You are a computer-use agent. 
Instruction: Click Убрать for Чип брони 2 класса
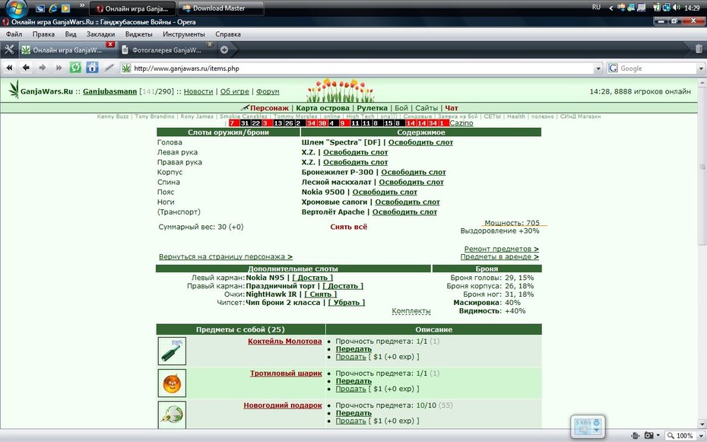click(347, 302)
